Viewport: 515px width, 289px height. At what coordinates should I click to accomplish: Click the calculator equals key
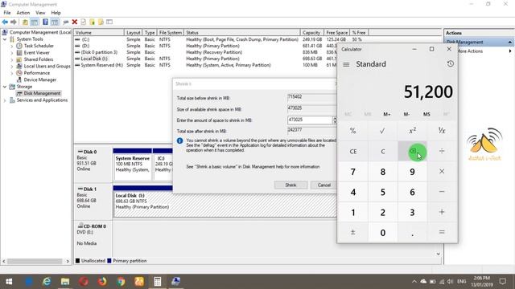442,232
